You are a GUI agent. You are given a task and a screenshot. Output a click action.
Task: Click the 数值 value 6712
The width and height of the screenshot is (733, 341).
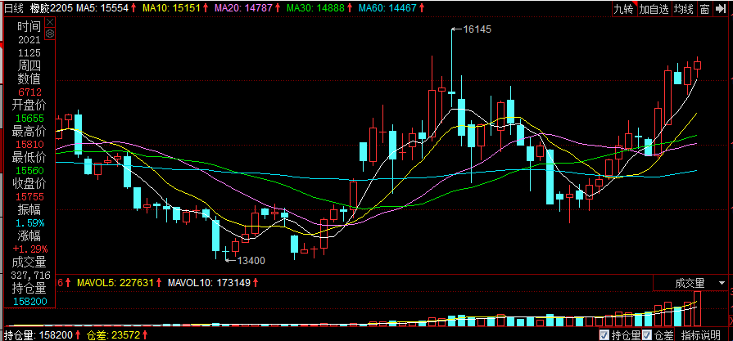click(29, 92)
